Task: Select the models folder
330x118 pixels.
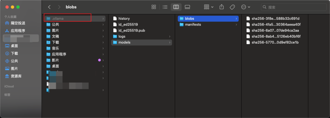Action: pos(142,42)
